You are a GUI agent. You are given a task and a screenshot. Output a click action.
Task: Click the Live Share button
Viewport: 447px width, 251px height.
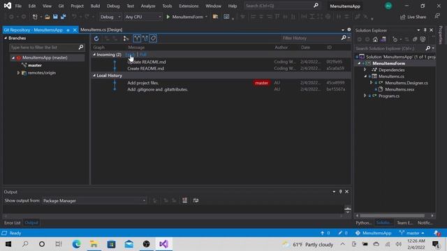click(413, 17)
